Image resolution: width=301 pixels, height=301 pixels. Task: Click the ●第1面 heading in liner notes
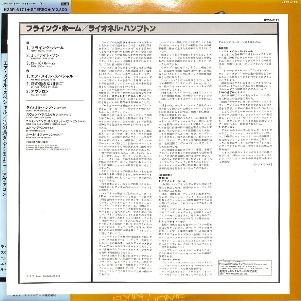164,178
